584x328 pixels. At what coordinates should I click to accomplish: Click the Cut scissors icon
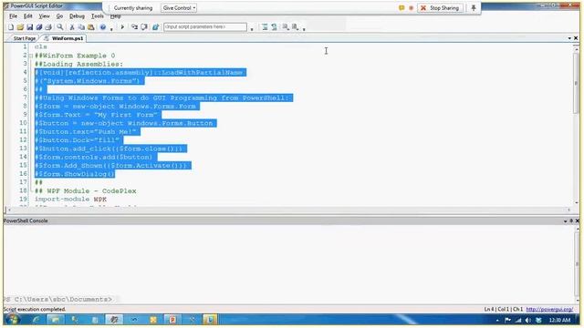(72, 27)
